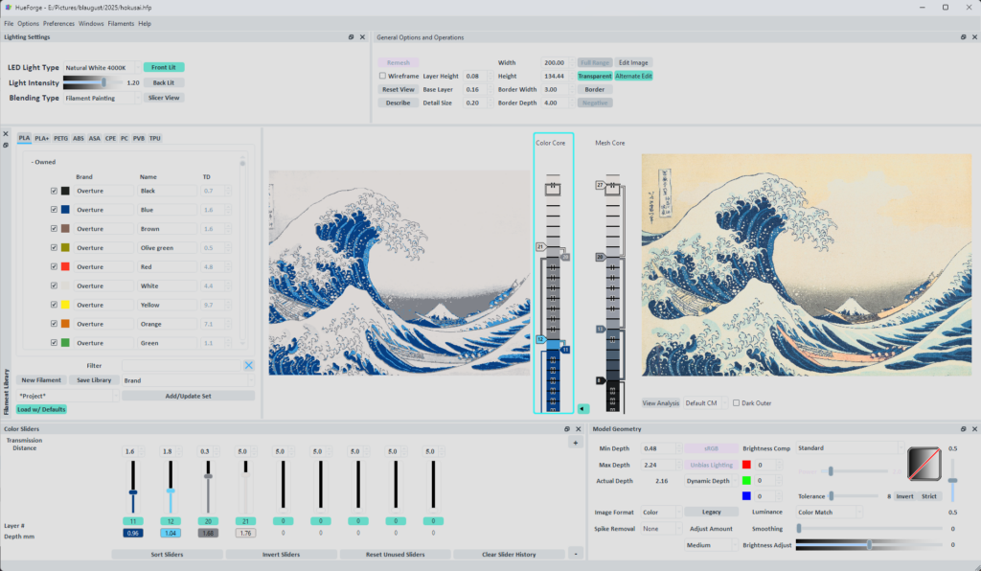Open the Help menu
The width and height of the screenshot is (981, 571).
point(145,24)
